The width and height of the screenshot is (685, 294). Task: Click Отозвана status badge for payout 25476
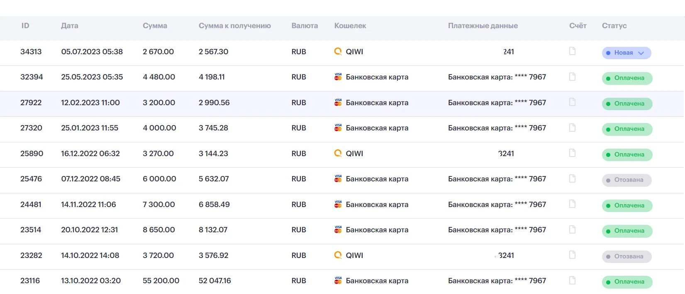point(627,180)
